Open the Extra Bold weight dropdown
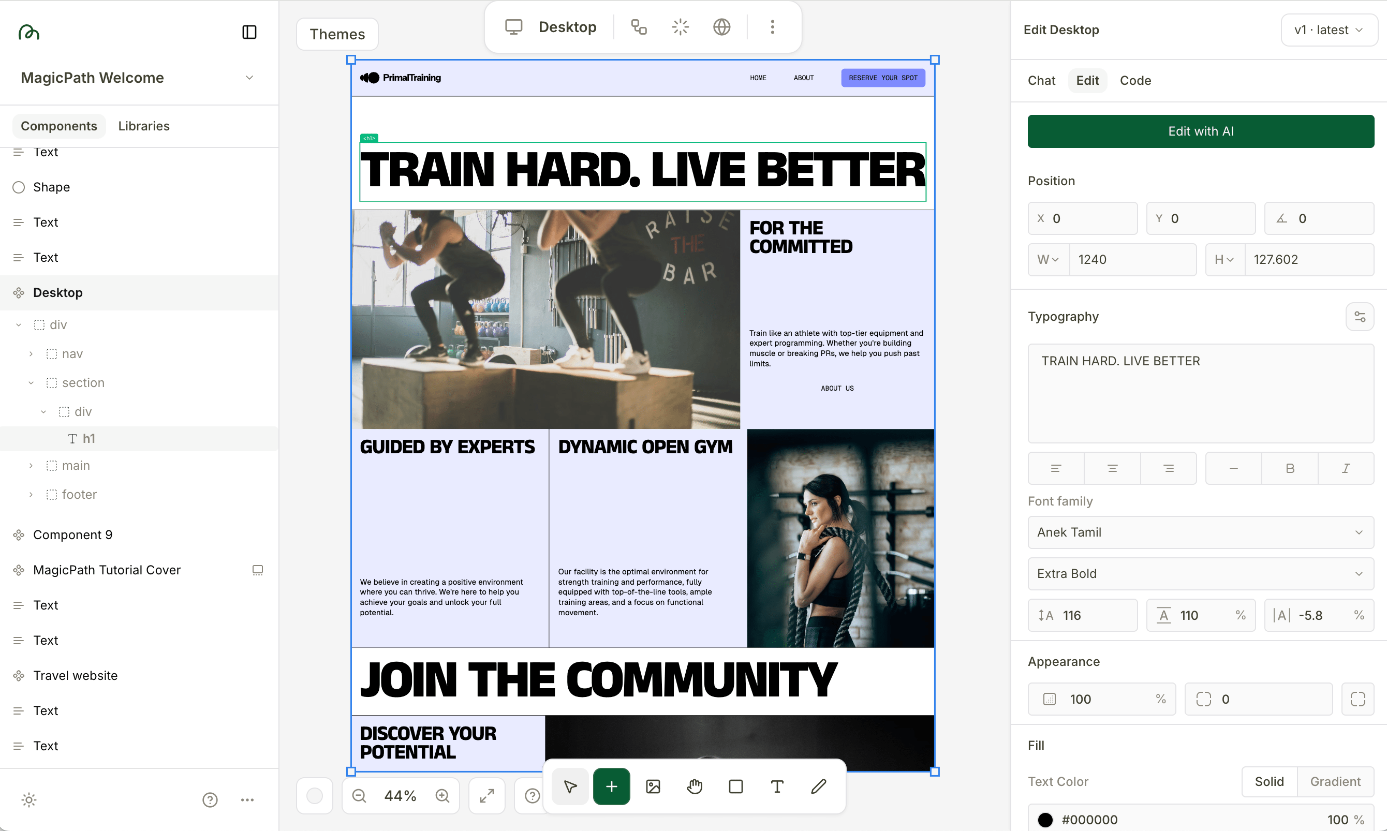 point(1200,573)
